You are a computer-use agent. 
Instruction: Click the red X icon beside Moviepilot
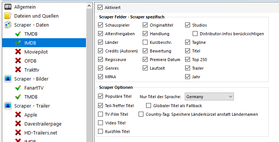[18, 52]
